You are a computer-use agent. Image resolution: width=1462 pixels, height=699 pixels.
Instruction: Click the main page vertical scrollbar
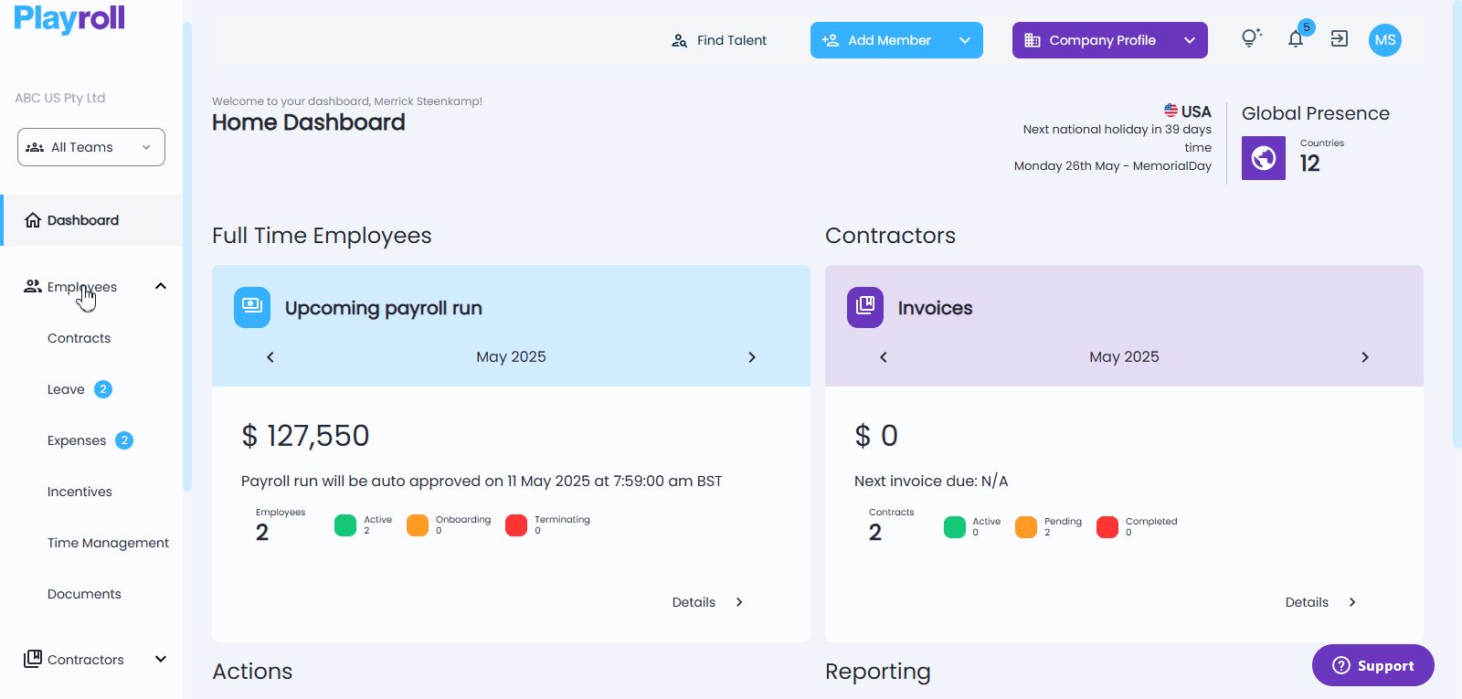tap(1457, 224)
